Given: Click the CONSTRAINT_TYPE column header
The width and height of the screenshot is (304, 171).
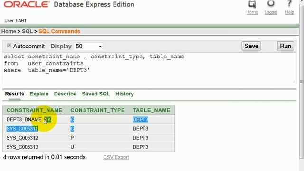Looking at the screenshot, I should pyautogui.click(x=97, y=110).
